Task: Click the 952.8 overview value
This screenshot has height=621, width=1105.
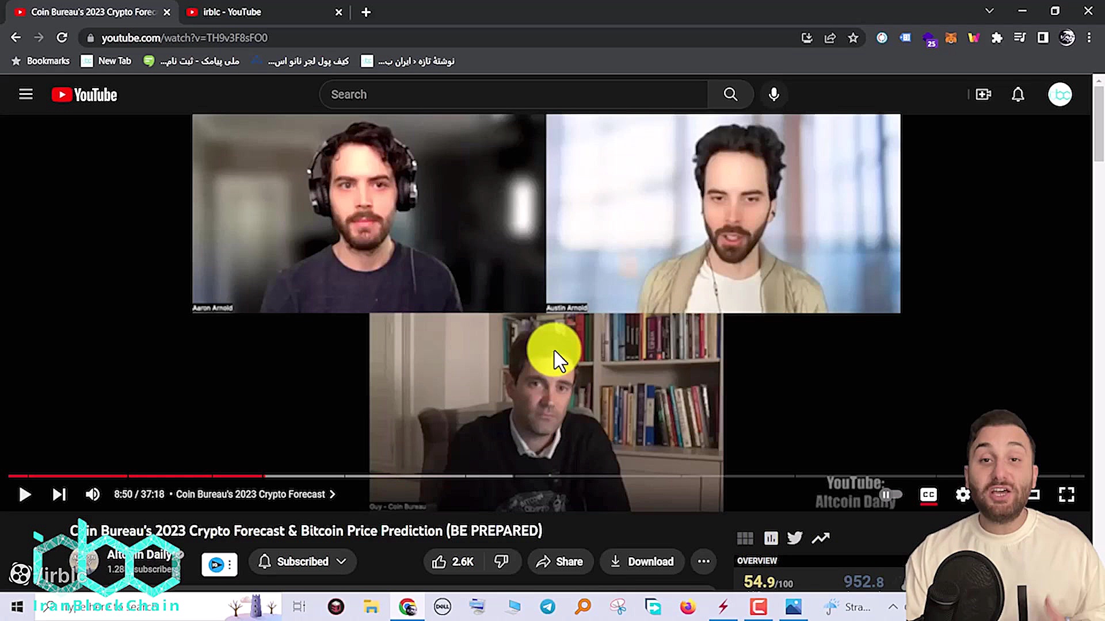Action: 863,582
